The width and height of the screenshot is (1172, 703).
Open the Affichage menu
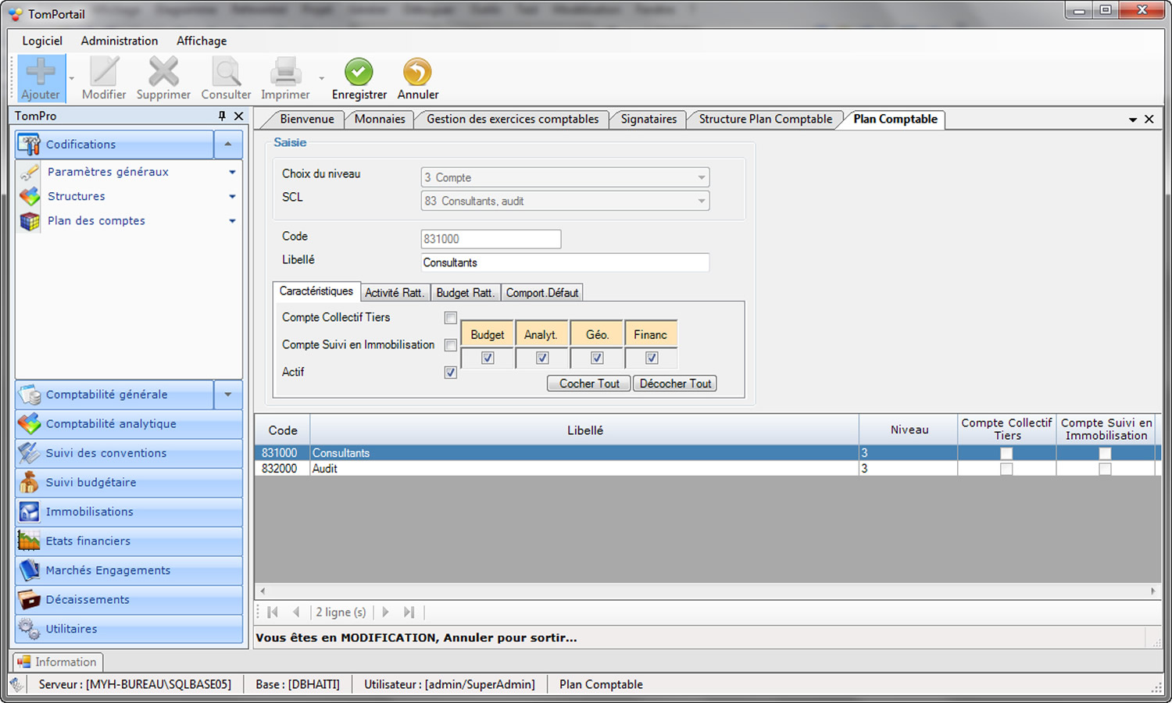pyautogui.click(x=202, y=41)
